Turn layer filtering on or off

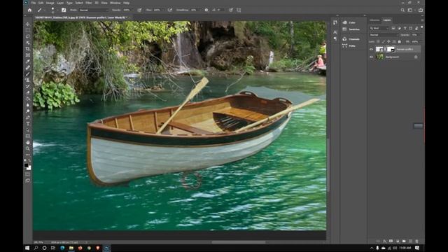point(421,27)
